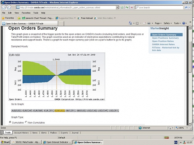
Task: Stop loading with the red X icon
Action: click(132, 7)
